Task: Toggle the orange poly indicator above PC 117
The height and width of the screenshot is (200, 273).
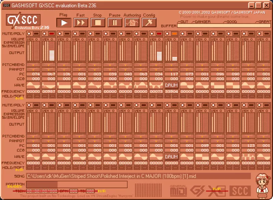Action: click(x=174, y=34)
